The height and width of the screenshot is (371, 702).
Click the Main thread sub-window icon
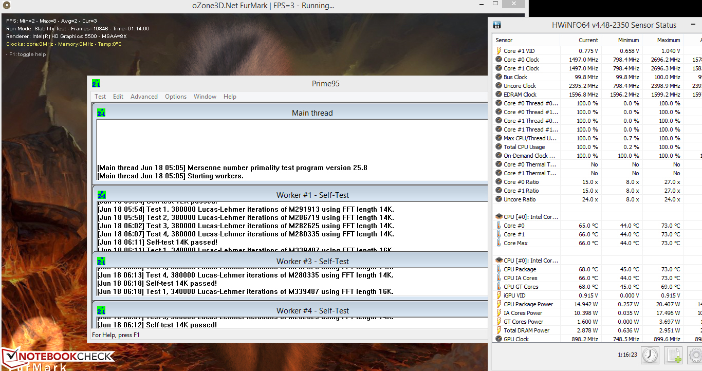(x=101, y=113)
